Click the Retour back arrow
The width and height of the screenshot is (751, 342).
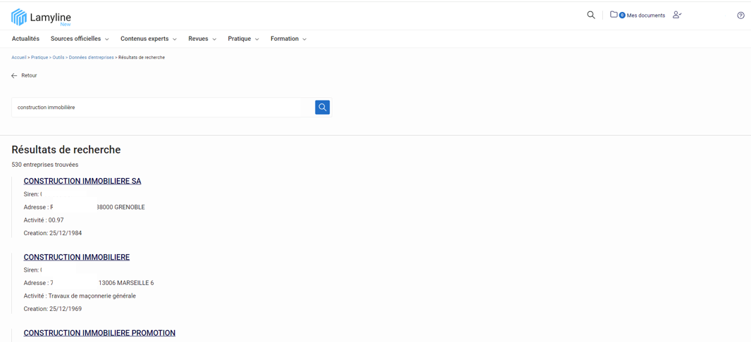click(14, 75)
